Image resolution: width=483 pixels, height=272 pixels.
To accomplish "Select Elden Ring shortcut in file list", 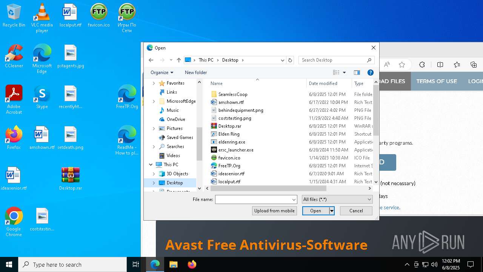I will click(x=229, y=134).
